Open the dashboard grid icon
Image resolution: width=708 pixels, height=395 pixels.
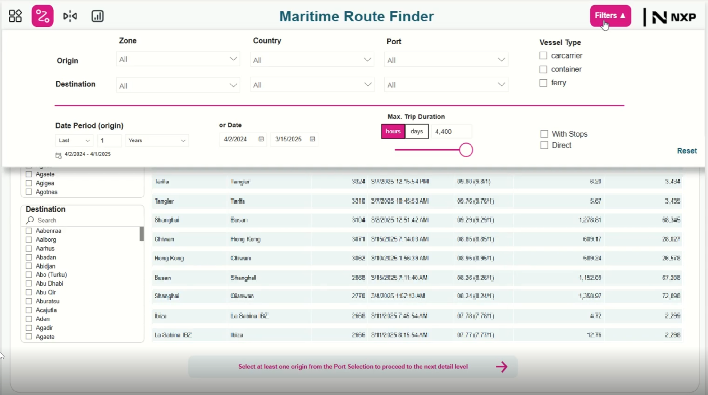click(x=15, y=16)
